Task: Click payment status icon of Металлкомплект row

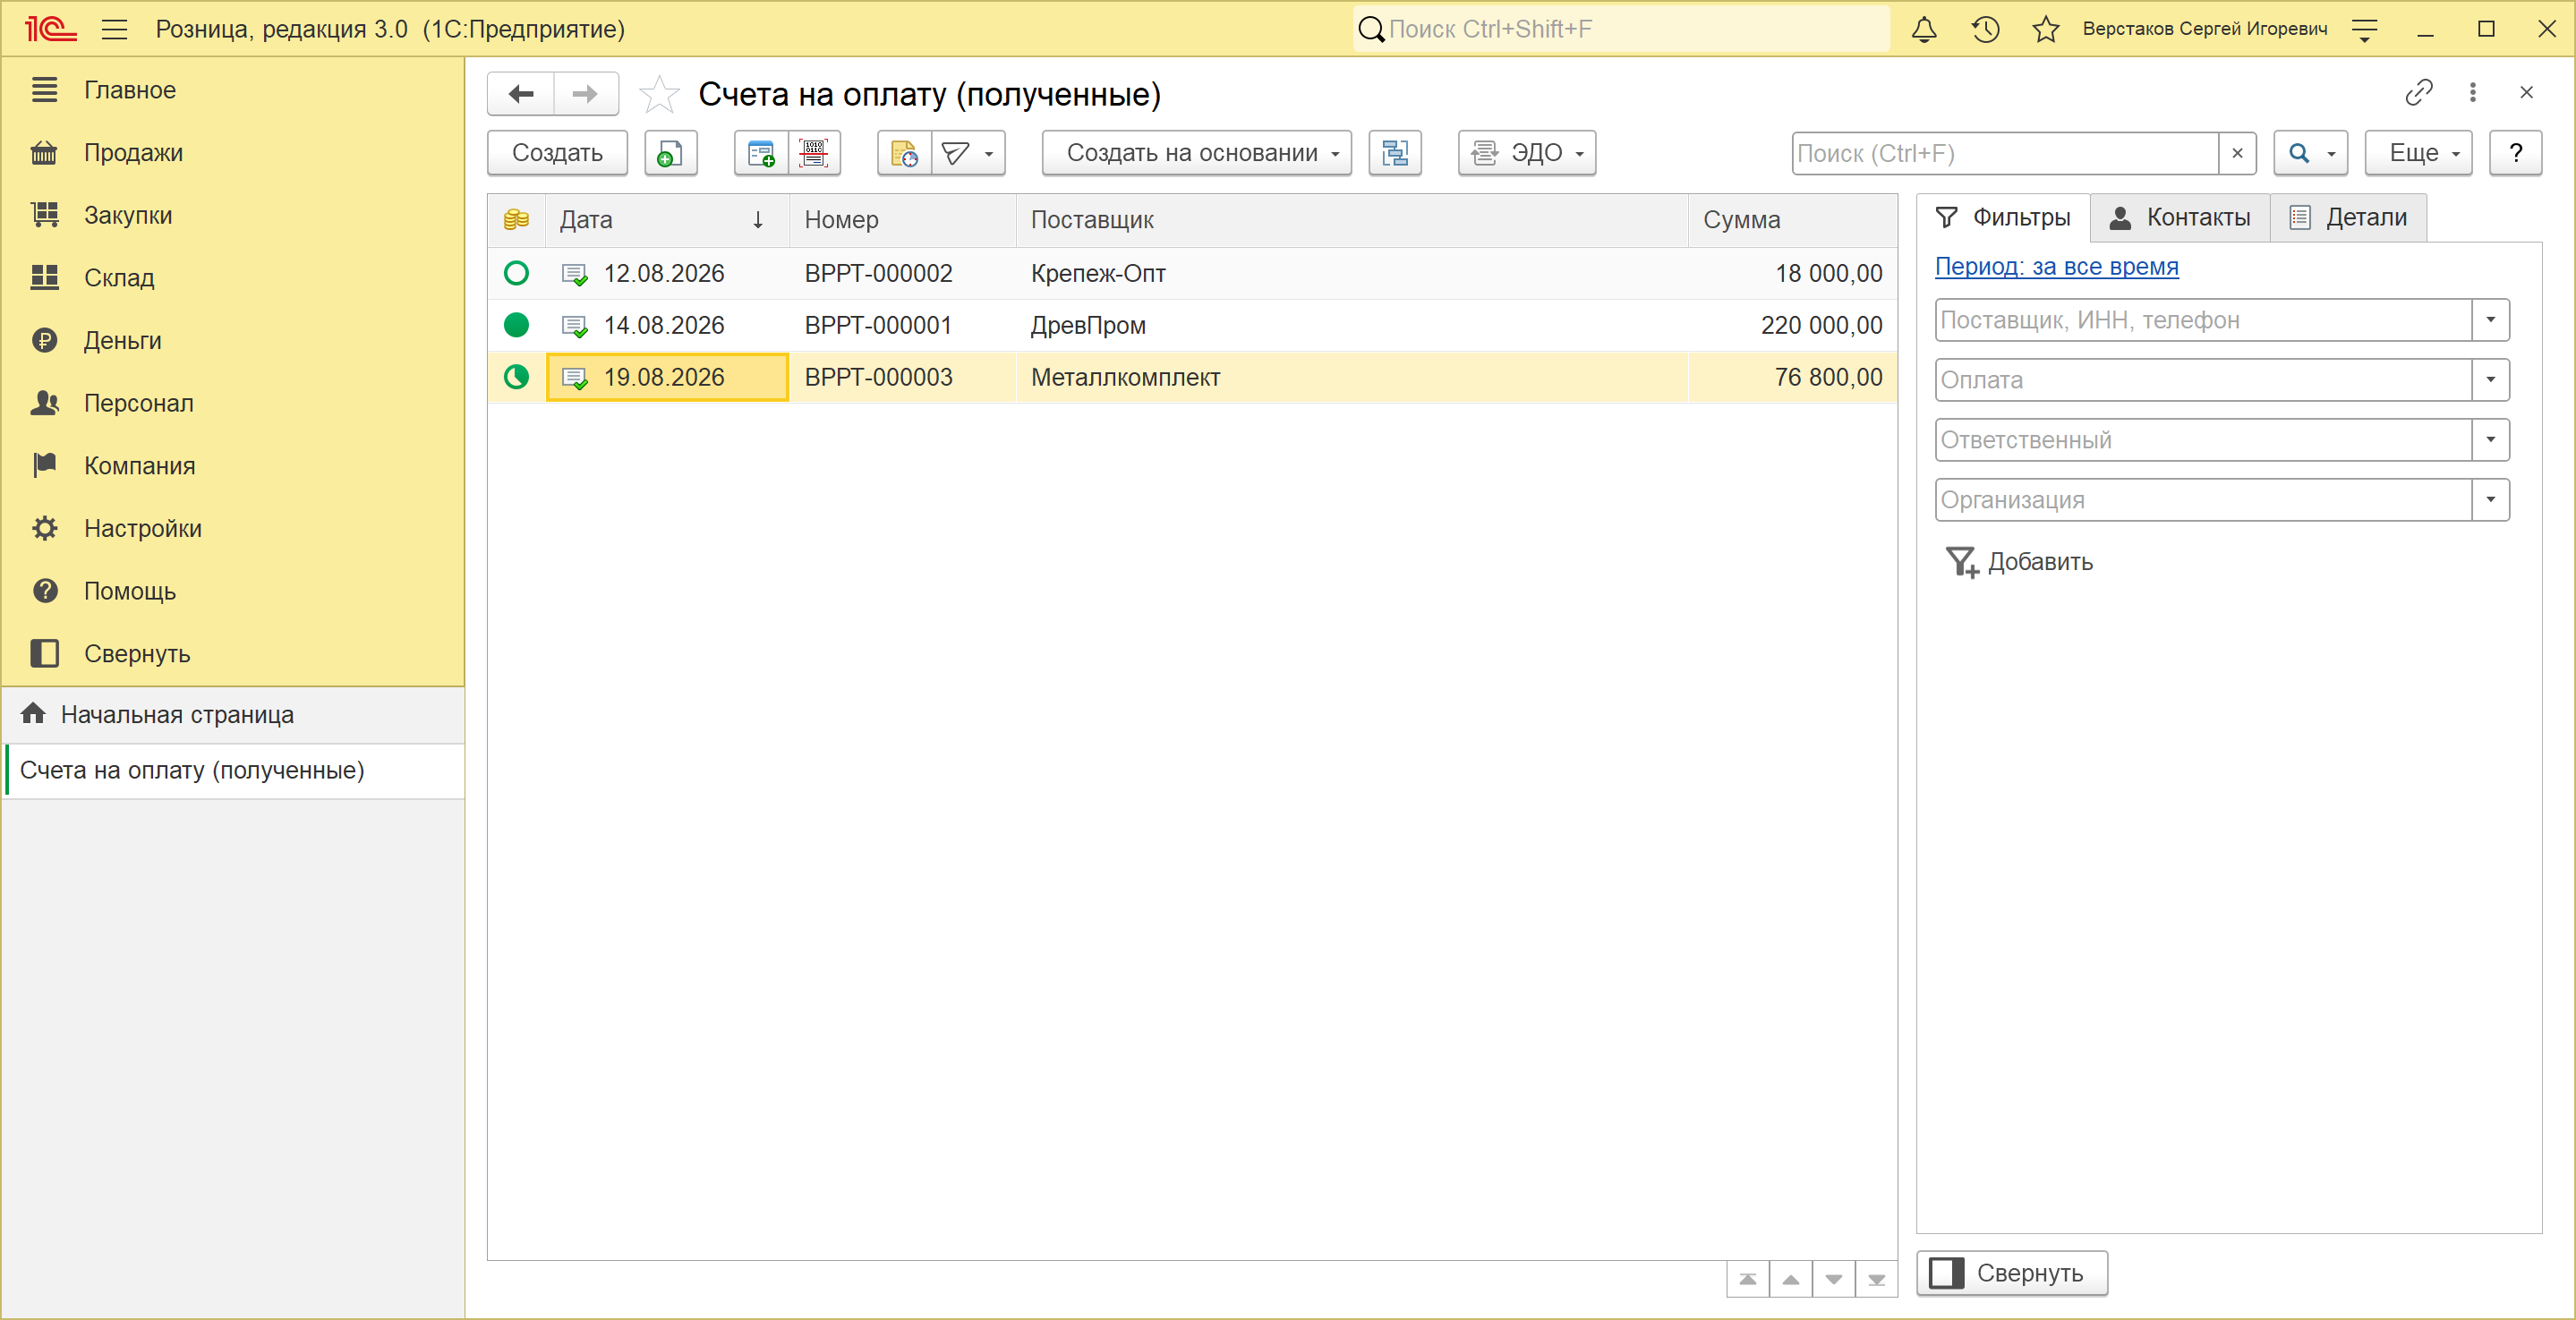Action: coord(516,377)
